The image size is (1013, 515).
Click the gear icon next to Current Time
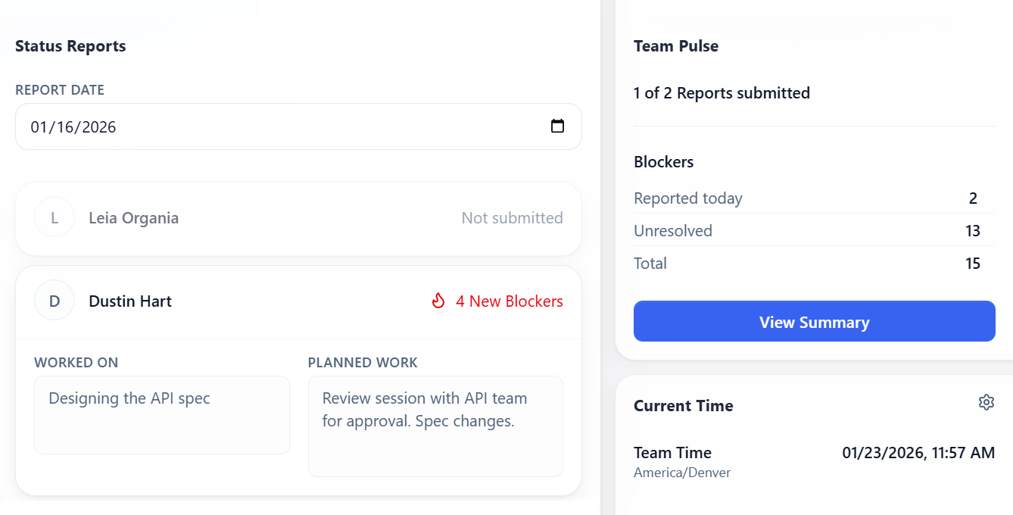tap(986, 402)
